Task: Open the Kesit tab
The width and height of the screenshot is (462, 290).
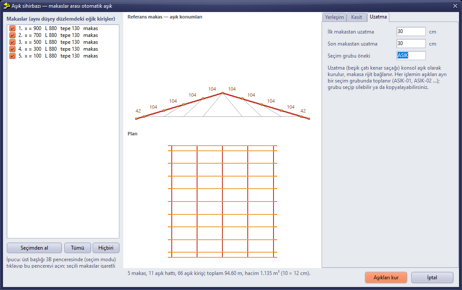Action: coord(356,17)
